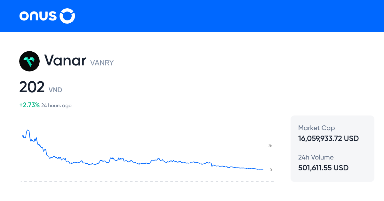Screen dimensions: 384x201
Task: Expand the VANRY ticker details
Action: pyautogui.click(x=102, y=63)
